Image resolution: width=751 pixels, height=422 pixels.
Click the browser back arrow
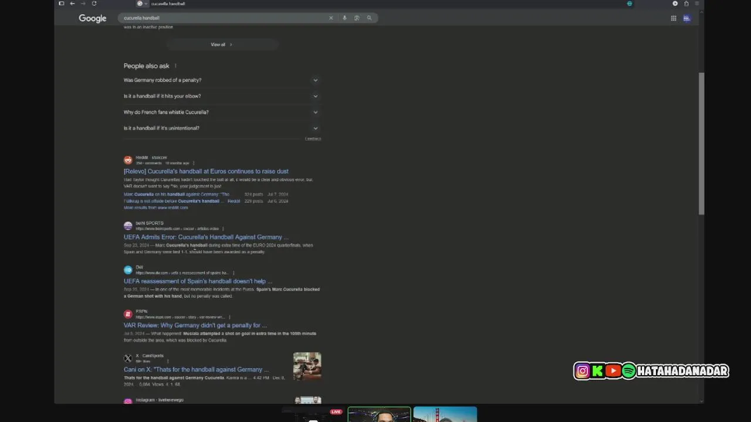coord(72,4)
